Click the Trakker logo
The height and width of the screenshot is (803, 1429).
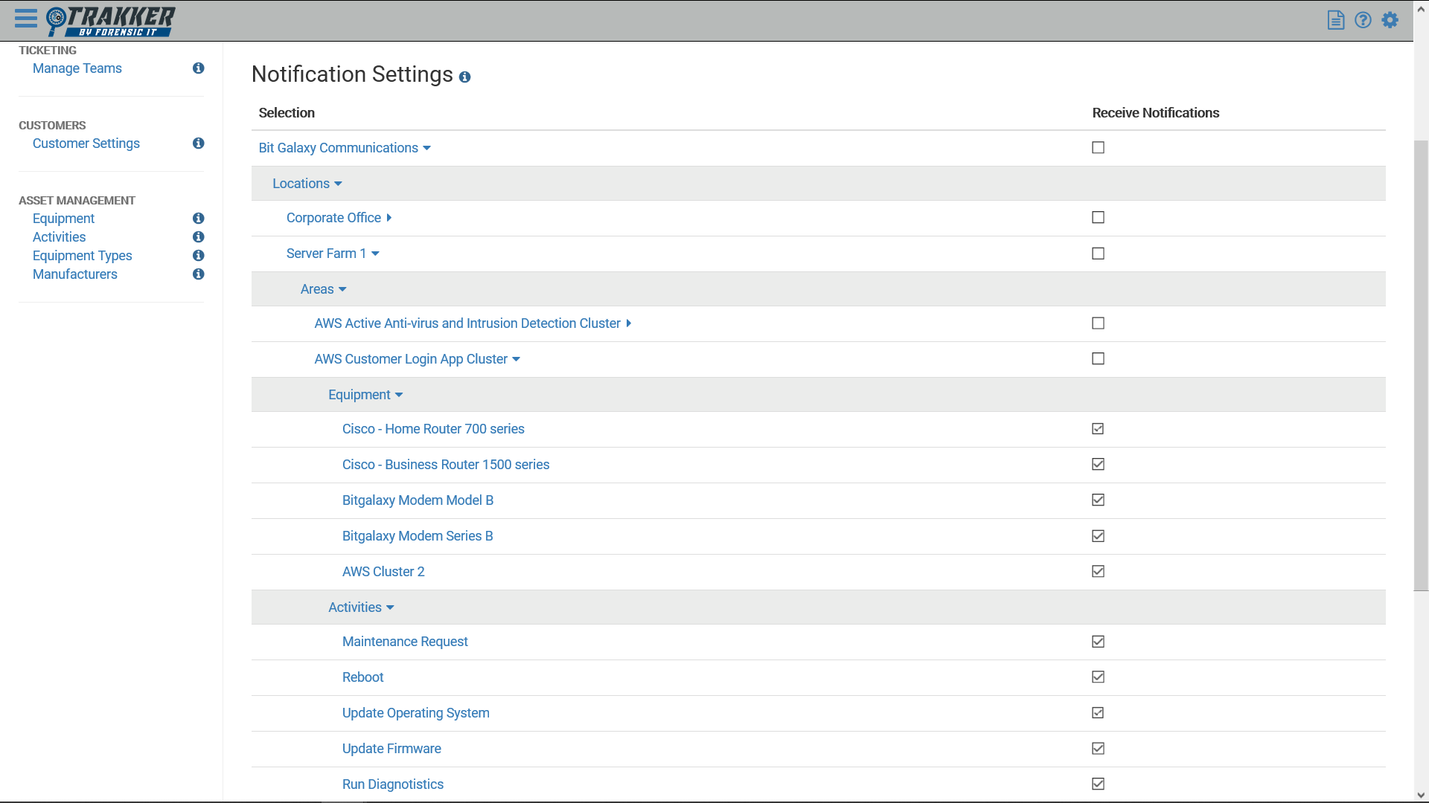112,21
